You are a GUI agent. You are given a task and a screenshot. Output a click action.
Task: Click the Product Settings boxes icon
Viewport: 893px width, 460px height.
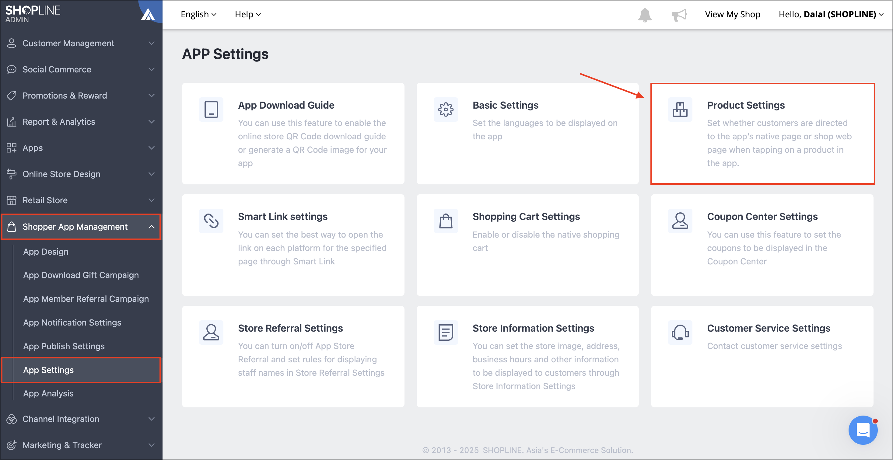(680, 110)
